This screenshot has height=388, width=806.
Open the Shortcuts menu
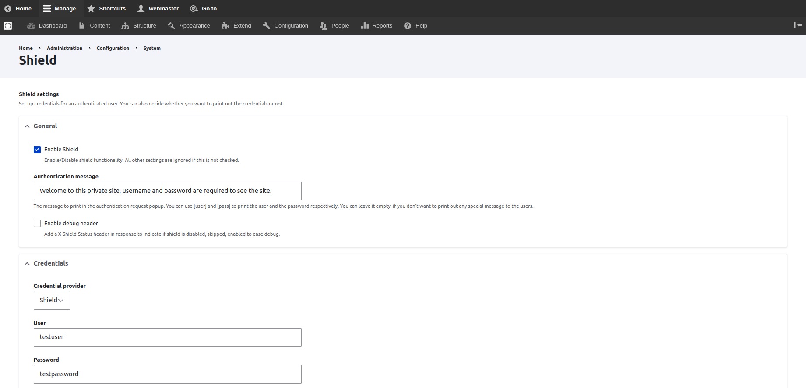pyautogui.click(x=106, y=9)
